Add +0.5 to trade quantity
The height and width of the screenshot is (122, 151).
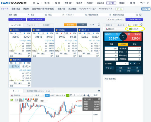tap(129, 68)
